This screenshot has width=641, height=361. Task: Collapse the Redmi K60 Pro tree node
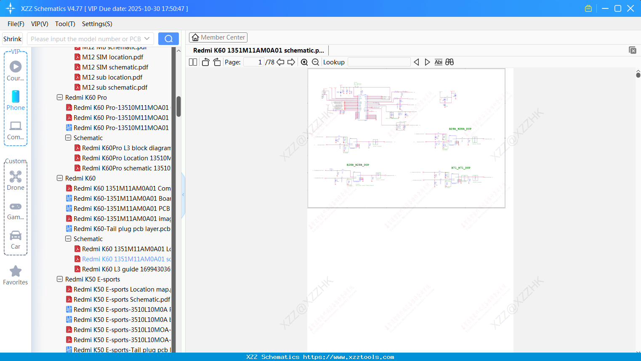[59, 97]
